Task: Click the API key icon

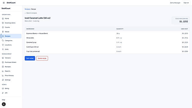Action: (3, 93)
